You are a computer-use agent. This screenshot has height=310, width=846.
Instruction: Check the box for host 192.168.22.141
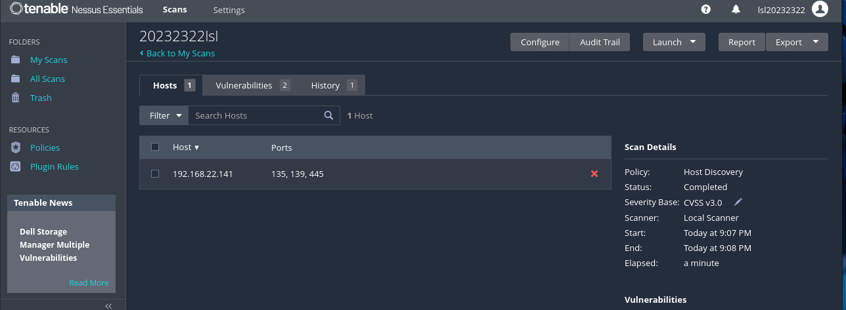pos(155,174)
